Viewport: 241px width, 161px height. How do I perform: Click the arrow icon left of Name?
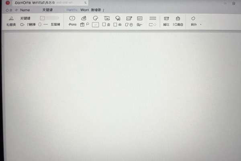pyautogui.click(x=16, y=10)
